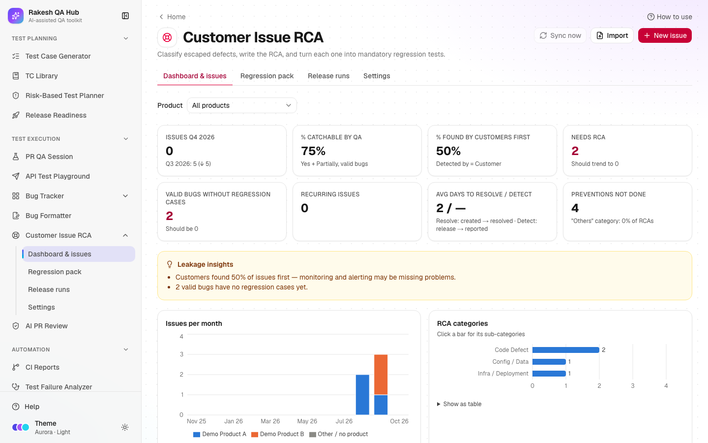Switch to the Regression pack tab
Image resolution: width=708 pixels, height=443 pixels.
(267, 76)
